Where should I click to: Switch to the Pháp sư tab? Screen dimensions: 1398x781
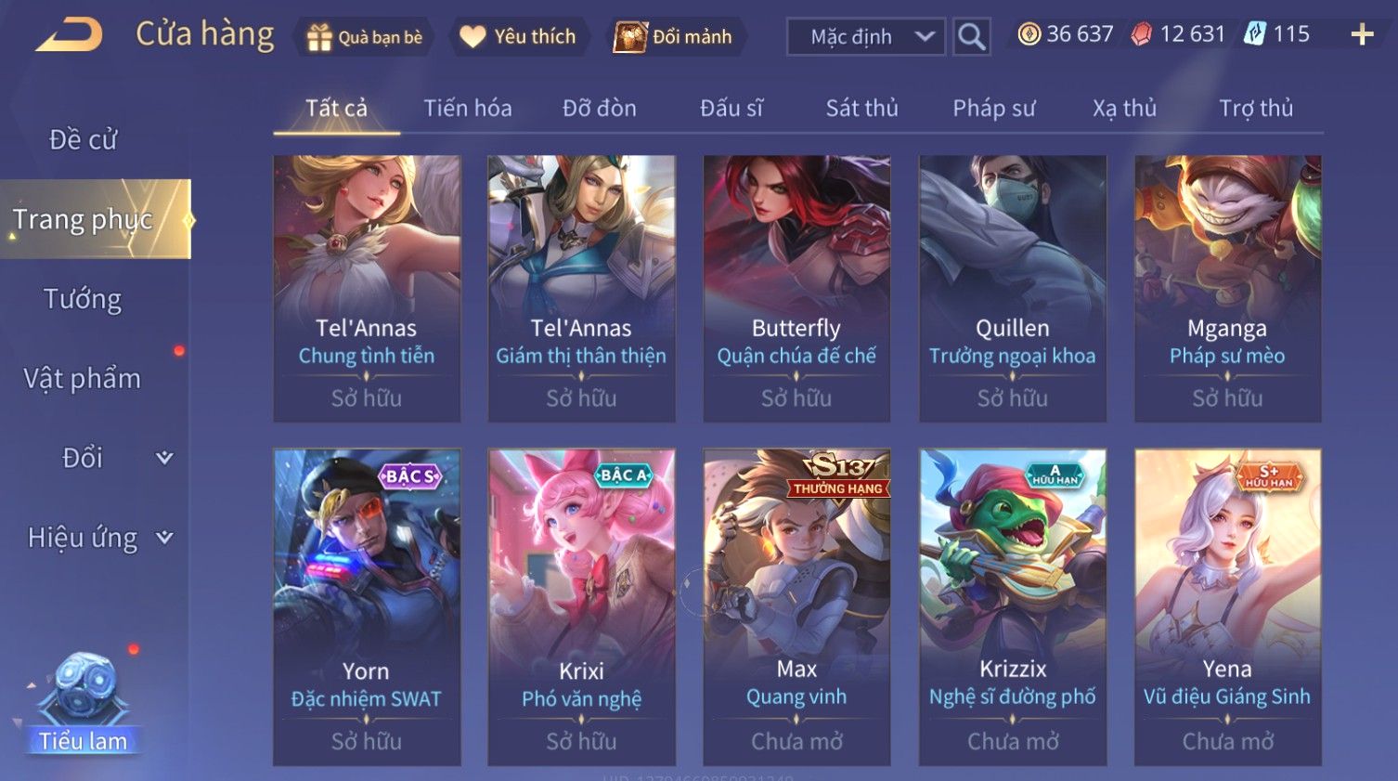point(993,109)
